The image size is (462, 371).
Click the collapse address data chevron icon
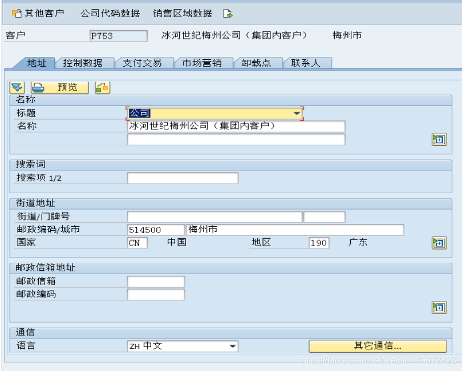click(15, 87)
